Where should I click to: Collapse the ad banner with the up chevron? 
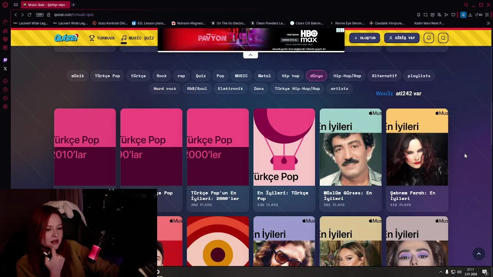[x=250, y=55]
